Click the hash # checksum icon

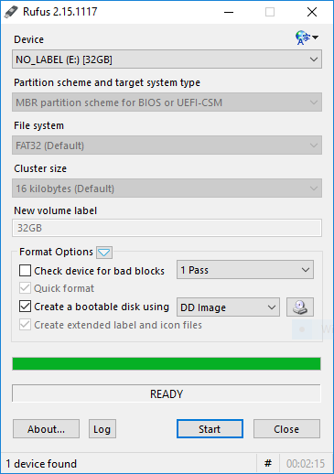pos(268,464)
